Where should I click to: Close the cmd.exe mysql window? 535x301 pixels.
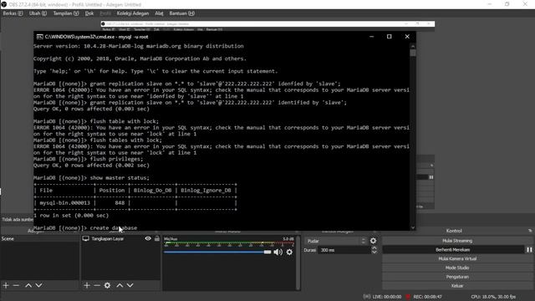pyautogui.click(x=407, y=37)
